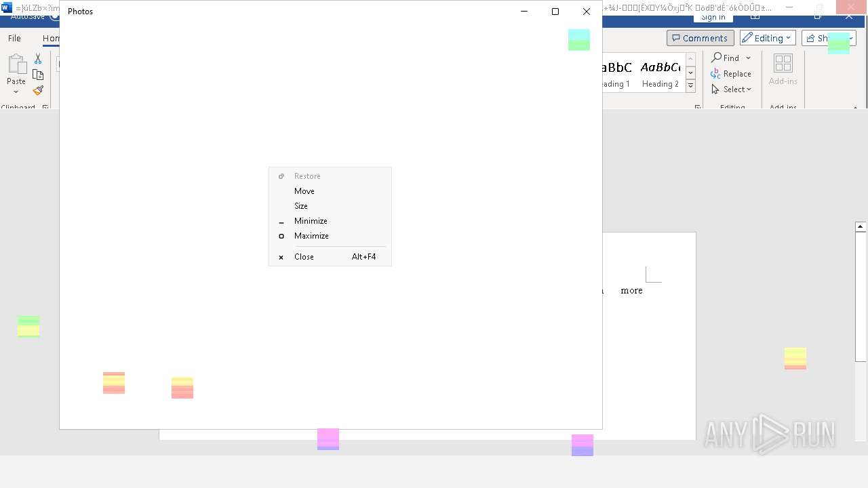Click Sign in button in Word
868x488 pixels.
click(x=713, y=18)
